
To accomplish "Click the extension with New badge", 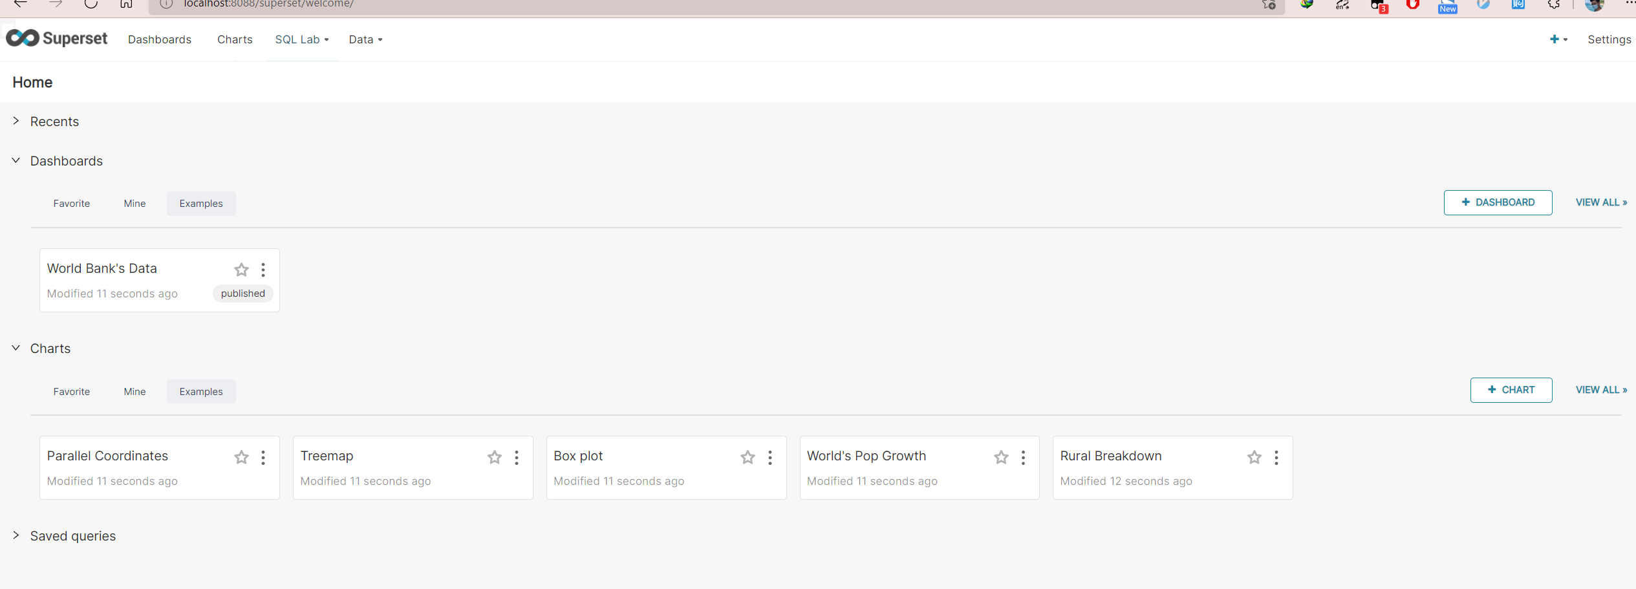I will pos(1448,6).
